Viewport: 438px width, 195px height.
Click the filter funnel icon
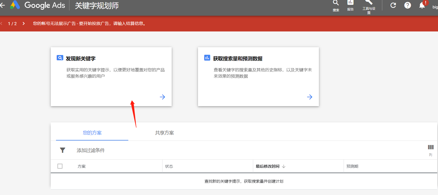pos(63,150)
